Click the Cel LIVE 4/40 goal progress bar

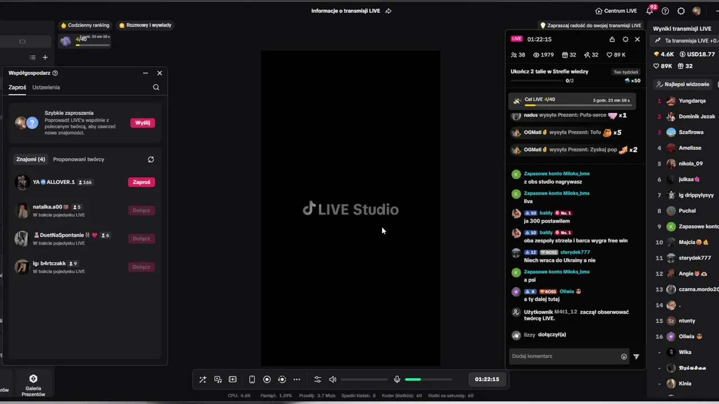pos(572,101)
